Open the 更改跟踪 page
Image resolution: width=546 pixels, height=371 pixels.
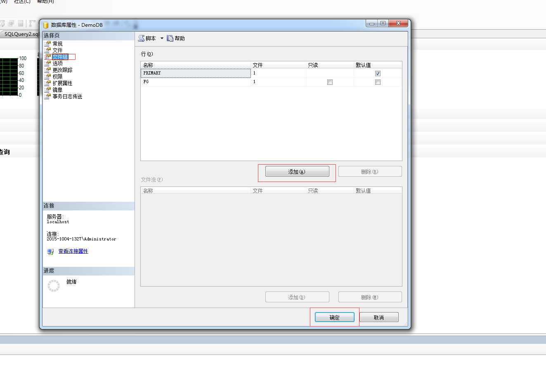tap(62, 70)
